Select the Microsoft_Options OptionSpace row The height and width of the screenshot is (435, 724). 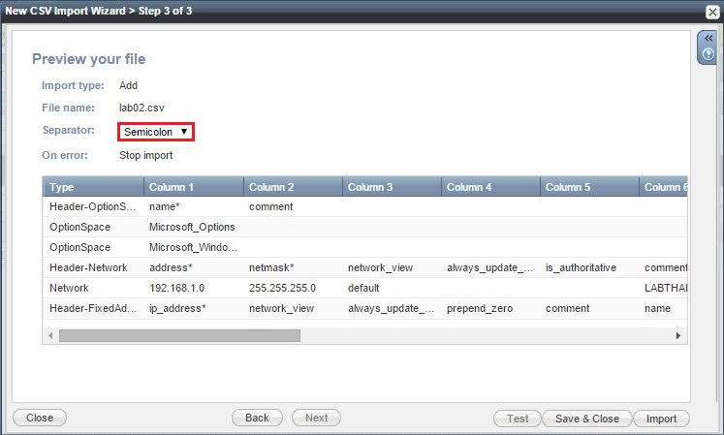(192, 227)
